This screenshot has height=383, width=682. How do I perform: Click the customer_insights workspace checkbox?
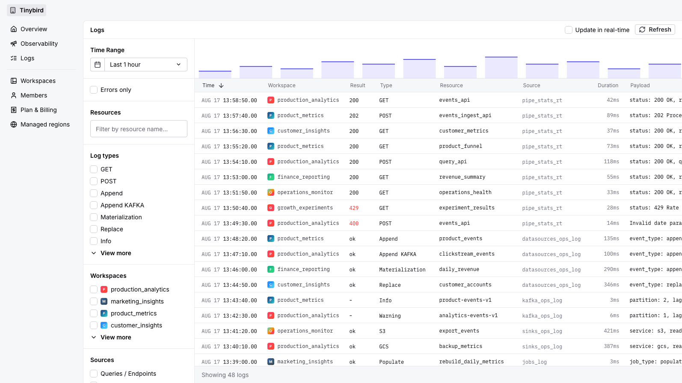pyautogui.click(x=94, y=325)
